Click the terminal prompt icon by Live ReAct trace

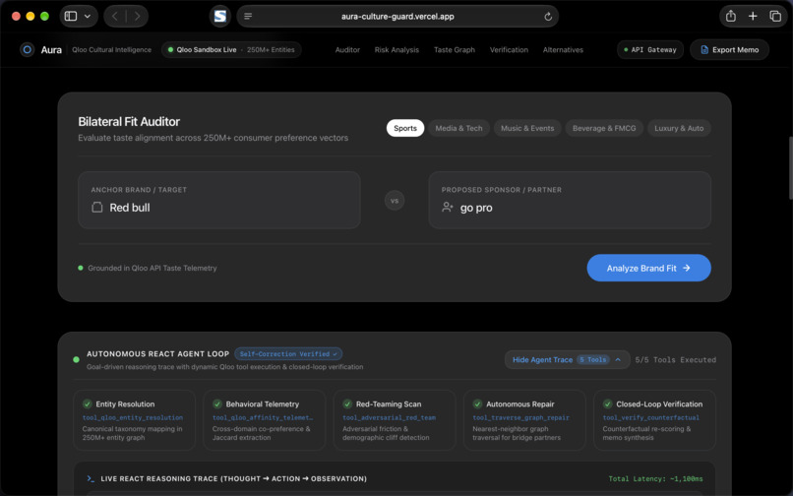[91, 478]
